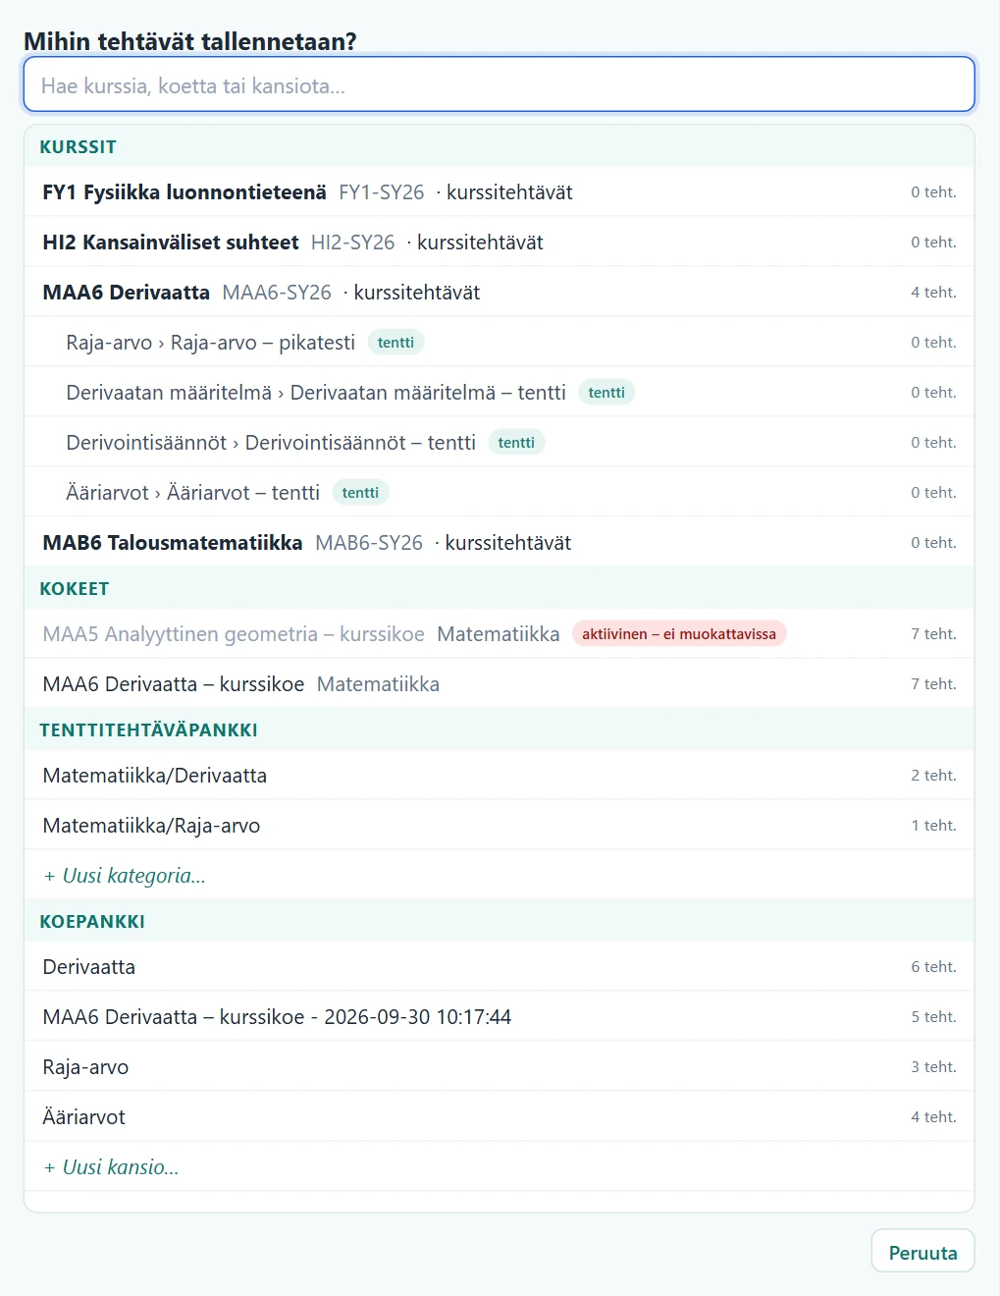Screen dimensions: 1000x1296
Task: Pick the timestamped MAA6 kurssikoe folder
Action: tap(499, 1016)
